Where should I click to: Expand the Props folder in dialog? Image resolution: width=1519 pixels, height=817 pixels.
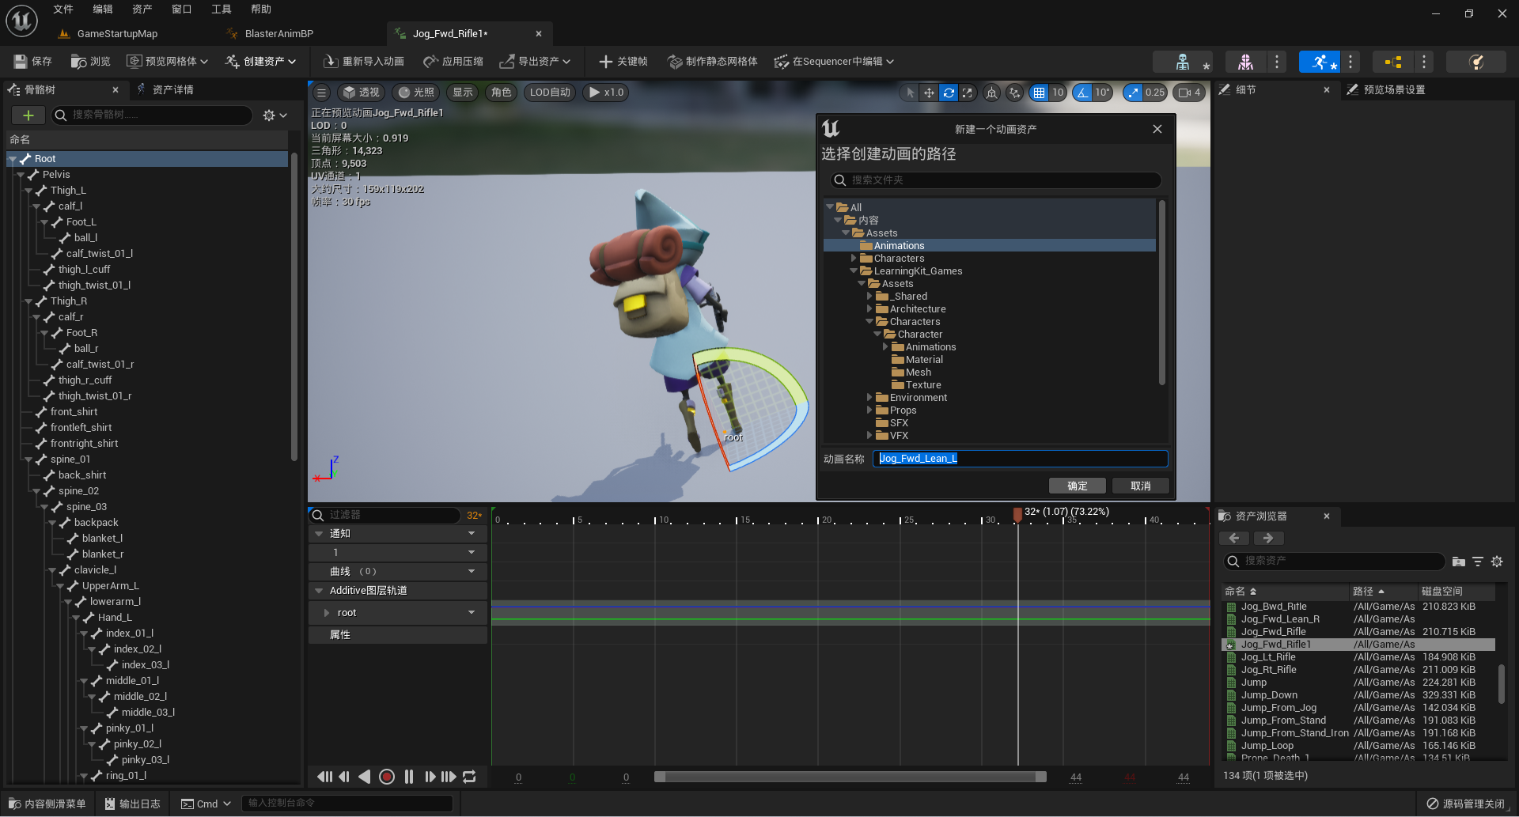(x=869, y=410)
